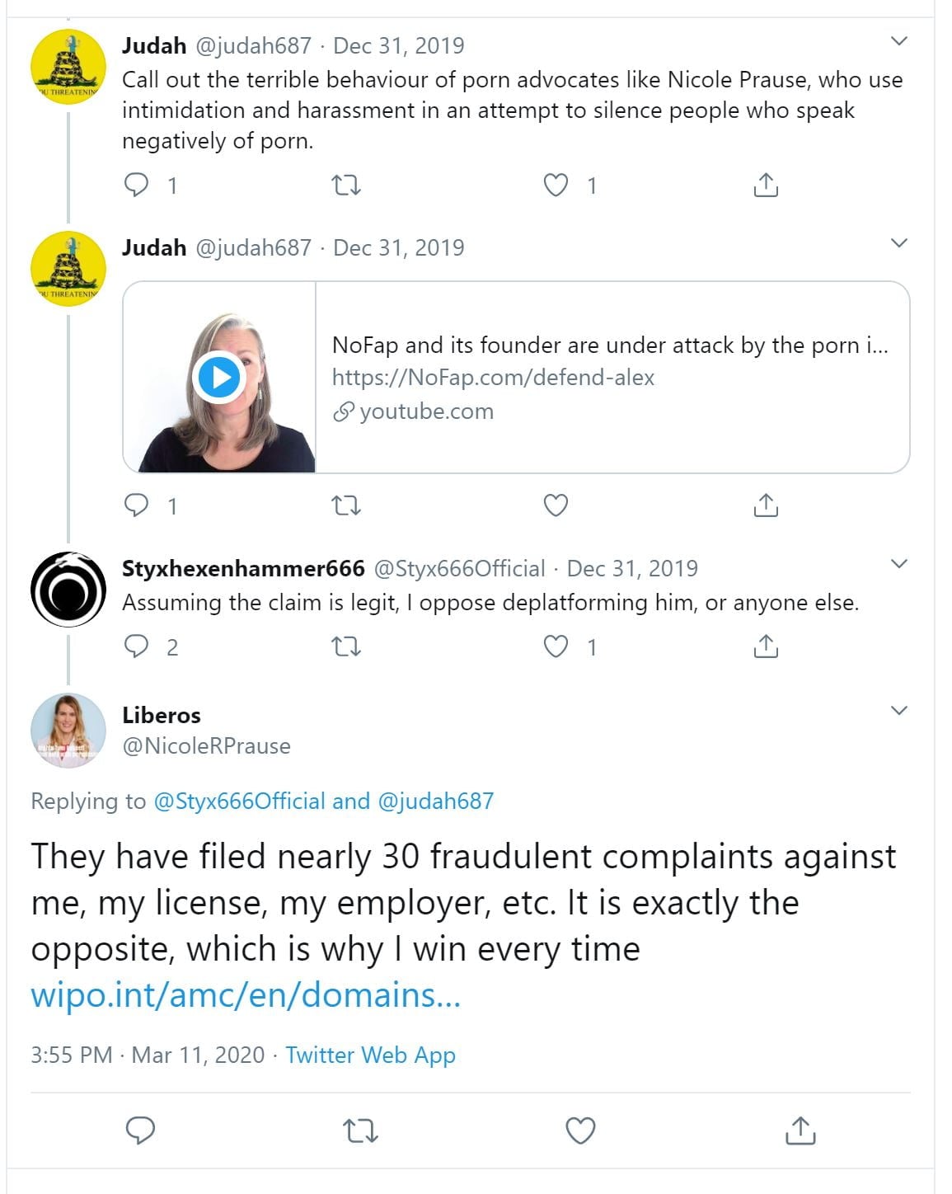Open the dropdown on Judah's first tweet
Viewport: 952px width, 1194px height.
pyautogui.click(x=899, y=41)
